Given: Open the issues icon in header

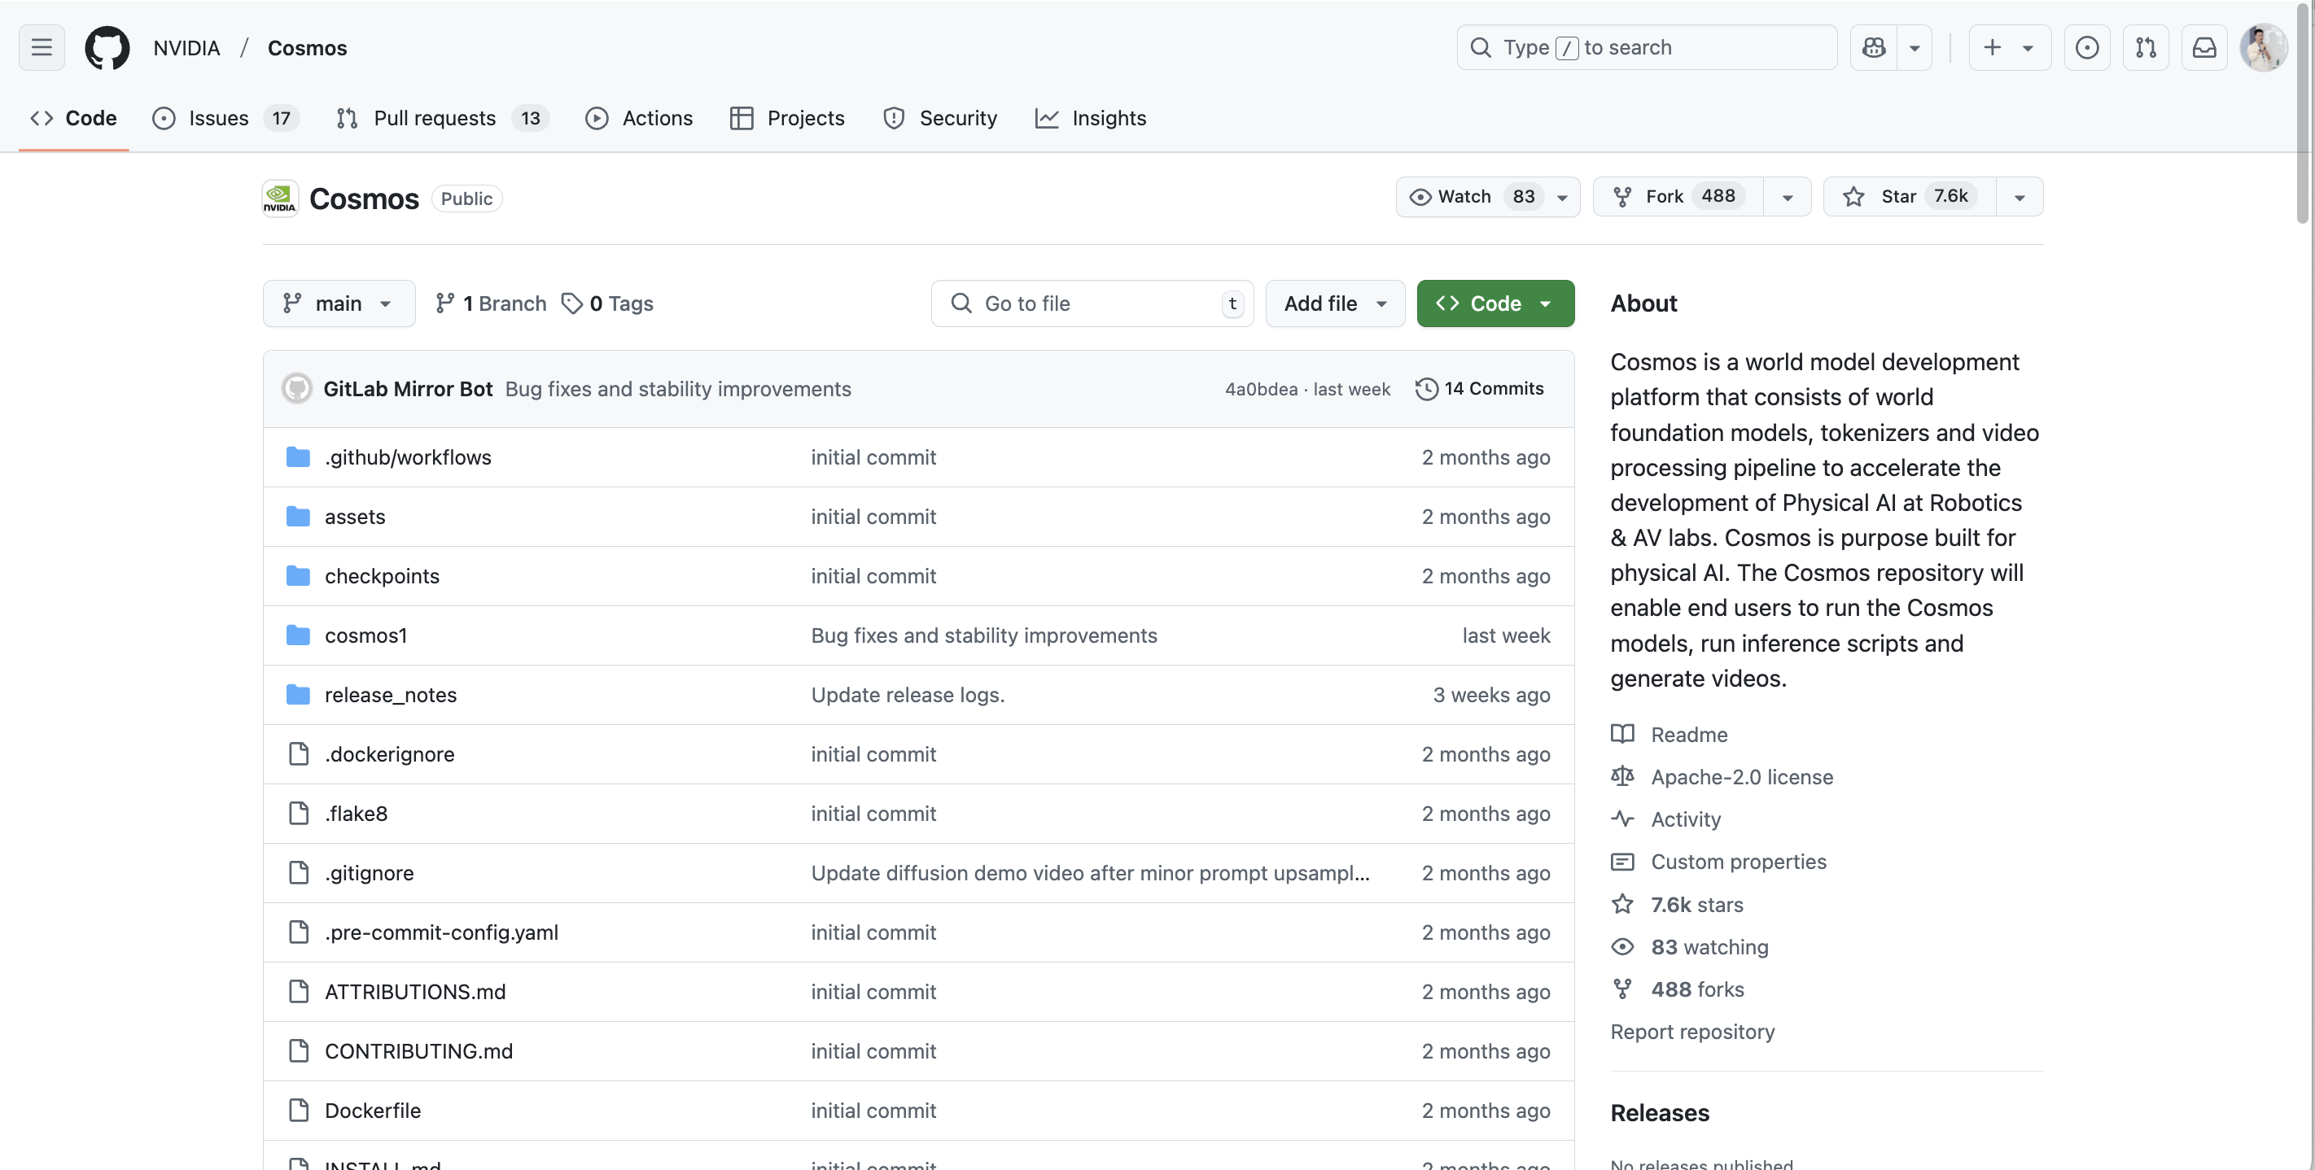Looking at the screenshot, I should (2087, 48).
